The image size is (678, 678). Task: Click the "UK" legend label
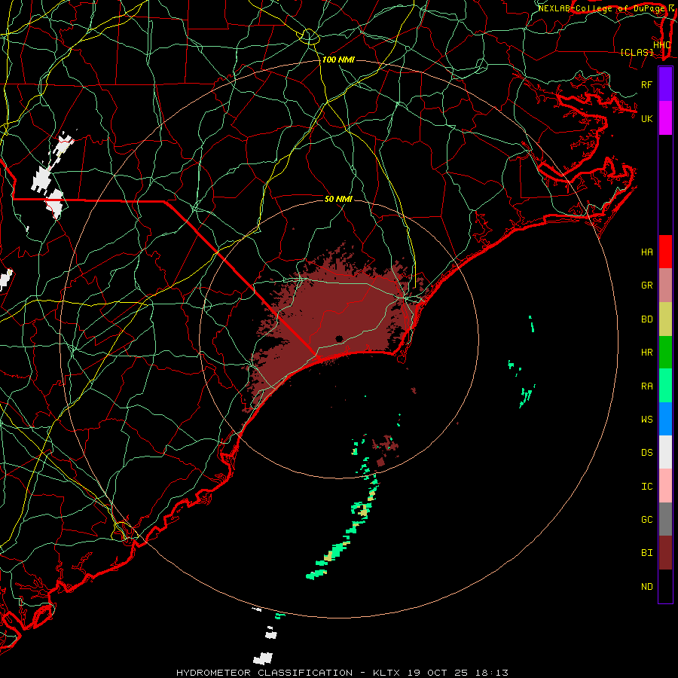coord(646,118)
